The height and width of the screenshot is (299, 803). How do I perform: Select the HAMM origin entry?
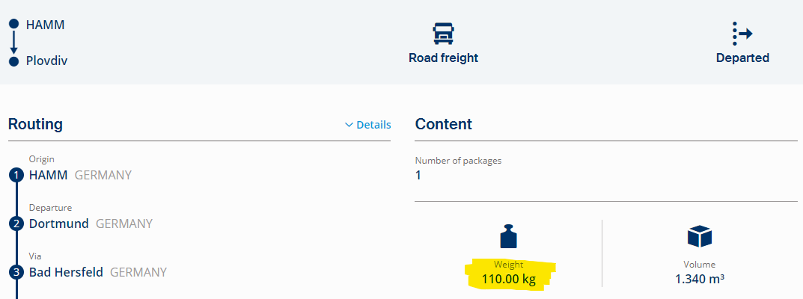(48, 176)
